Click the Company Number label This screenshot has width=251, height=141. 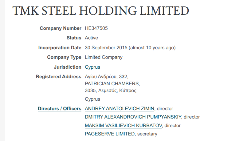point(60,28)
